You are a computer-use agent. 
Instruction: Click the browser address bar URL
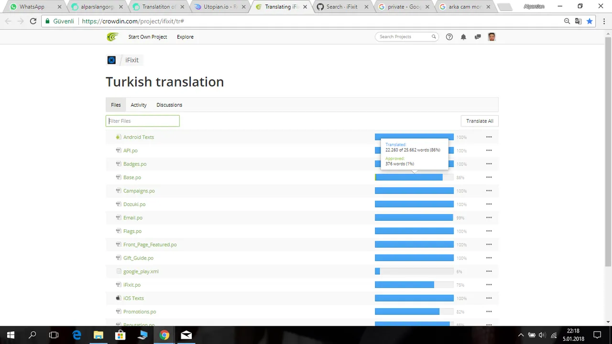point(133,21)
